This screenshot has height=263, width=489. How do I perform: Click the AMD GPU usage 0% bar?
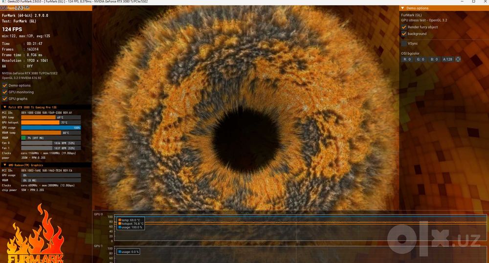[51, 175]
